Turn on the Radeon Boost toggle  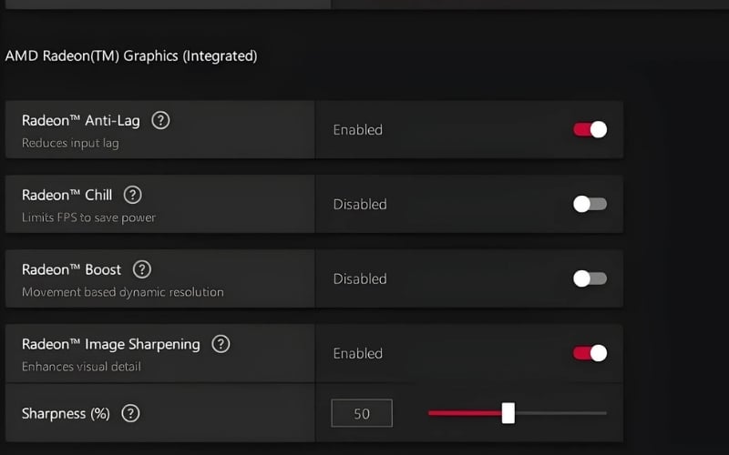tap(590, 278)
